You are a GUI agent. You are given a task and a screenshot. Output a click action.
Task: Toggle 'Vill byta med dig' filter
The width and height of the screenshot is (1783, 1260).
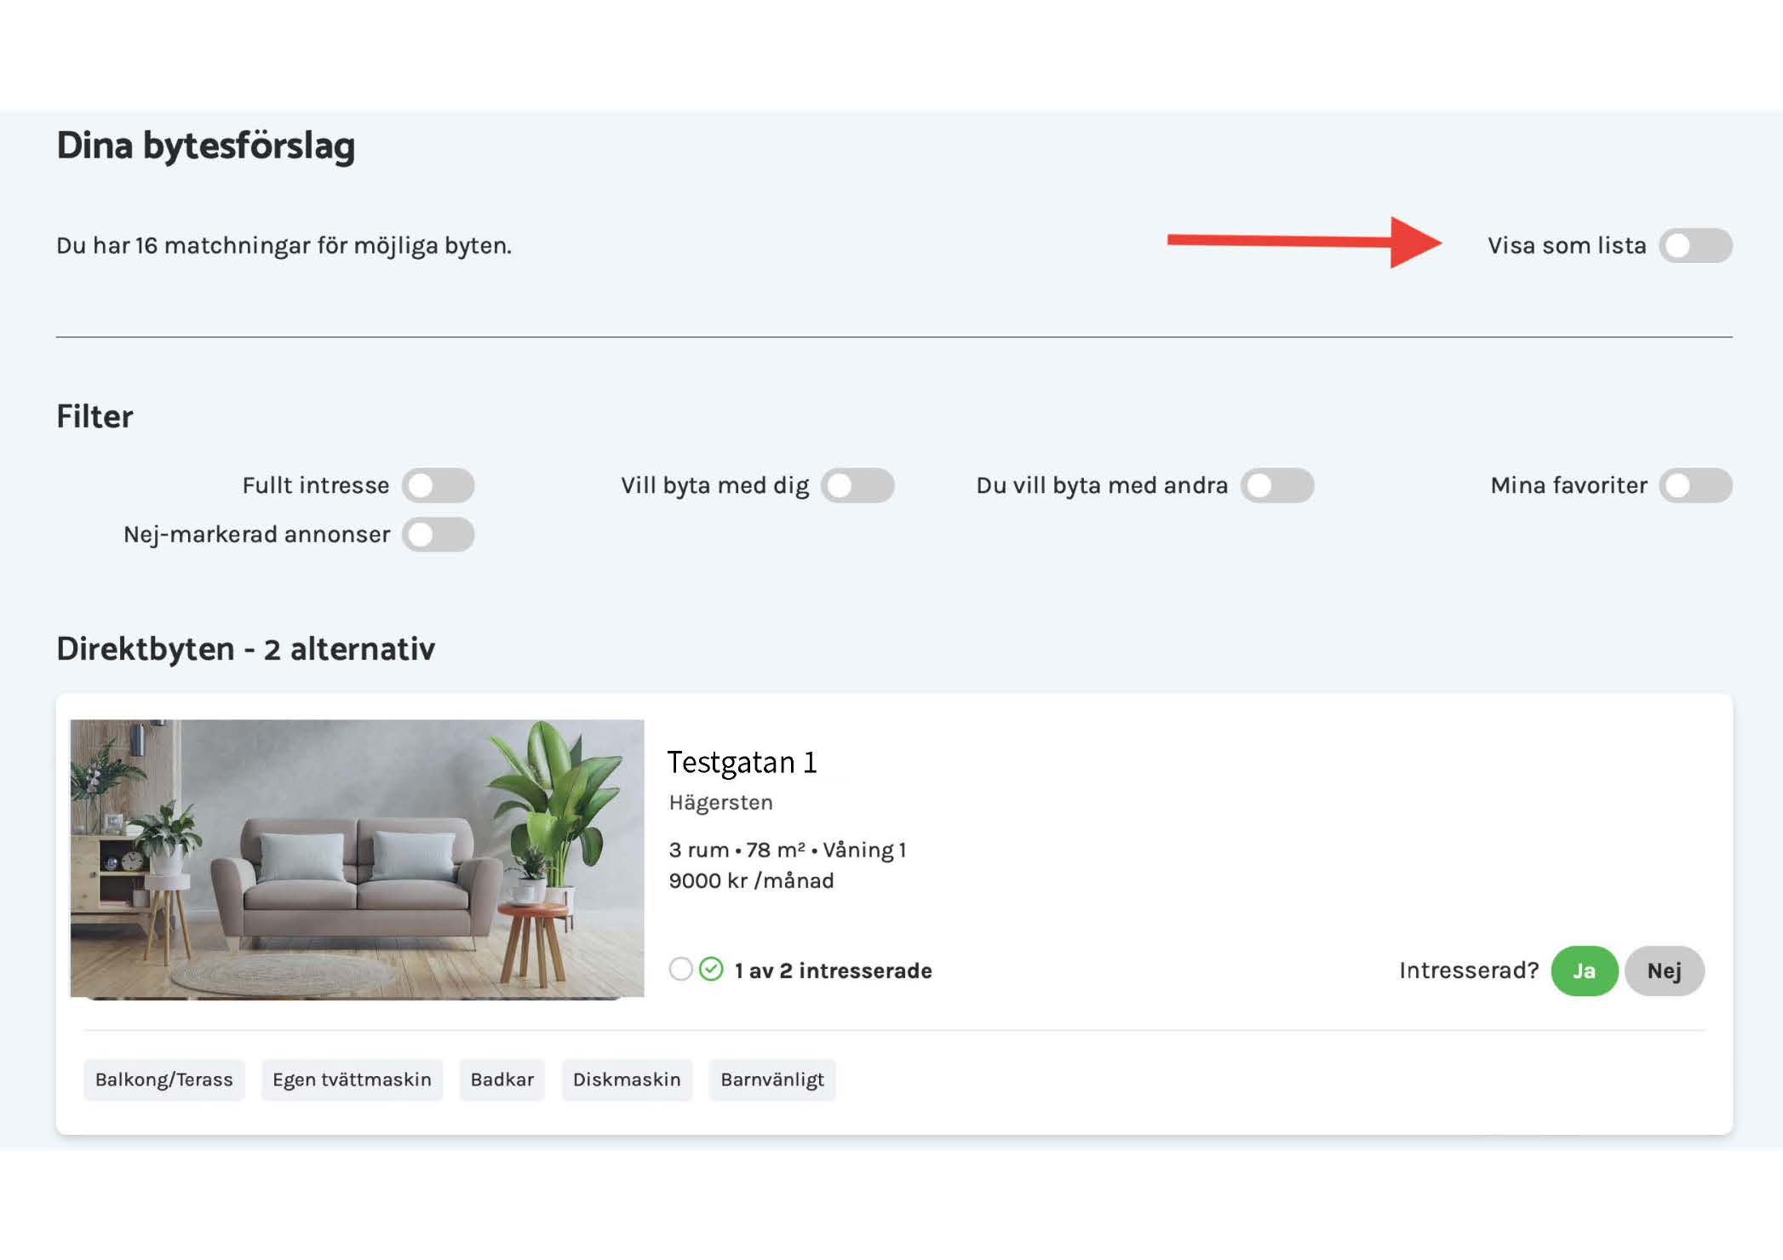(857, 486)
